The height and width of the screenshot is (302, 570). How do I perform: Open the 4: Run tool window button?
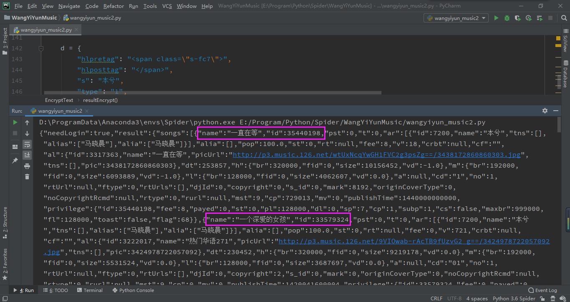[24, 290]
